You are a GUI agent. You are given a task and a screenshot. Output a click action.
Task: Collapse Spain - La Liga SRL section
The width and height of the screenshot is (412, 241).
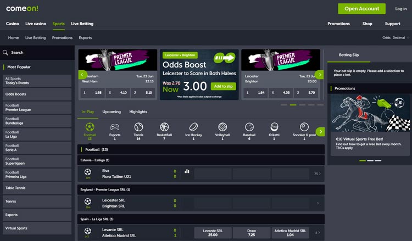201,219
